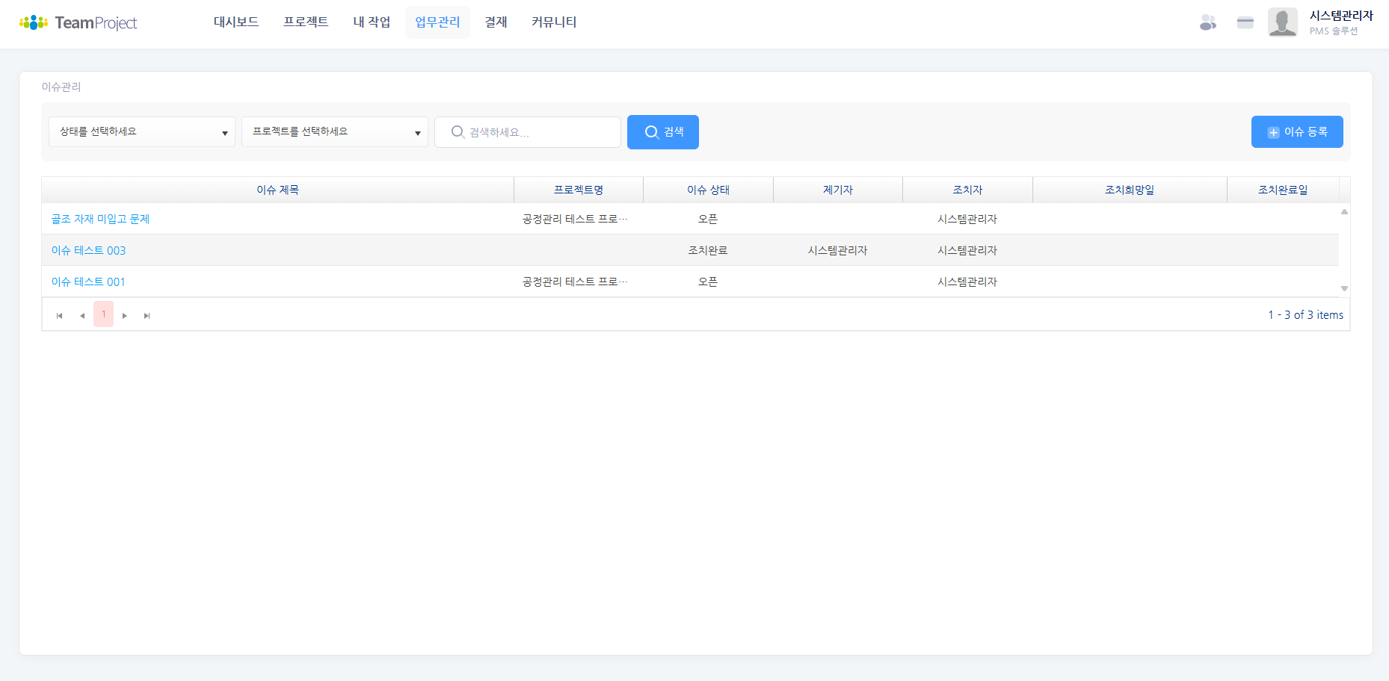
Task: Jump to last page of issues
Action: click(147, 315)
